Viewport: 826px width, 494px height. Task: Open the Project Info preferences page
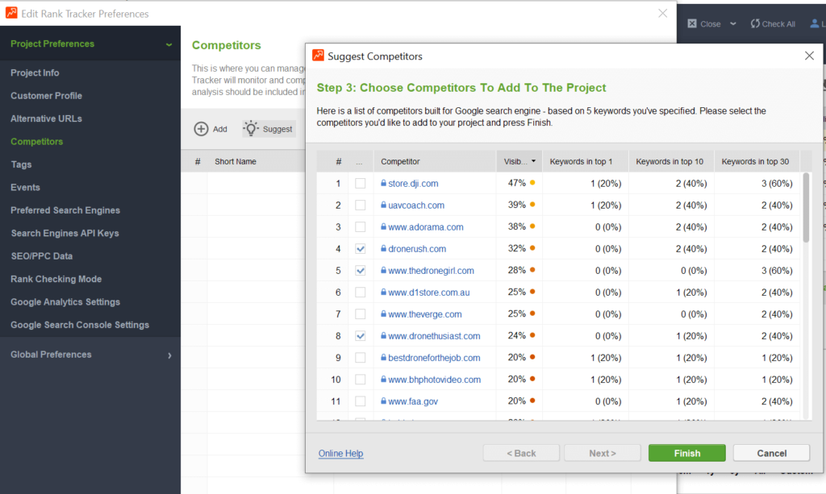click(x=35, y=73)
